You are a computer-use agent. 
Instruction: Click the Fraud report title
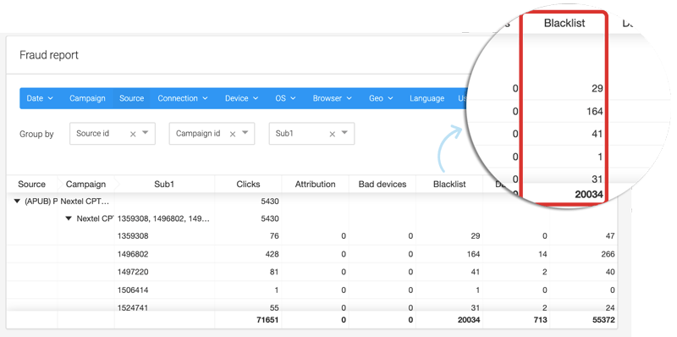[x=49, y=55]
